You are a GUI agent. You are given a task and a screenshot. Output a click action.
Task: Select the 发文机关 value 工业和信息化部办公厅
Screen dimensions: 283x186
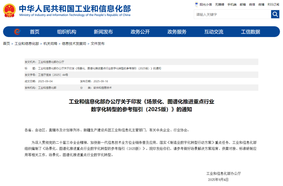coord(51,62)
